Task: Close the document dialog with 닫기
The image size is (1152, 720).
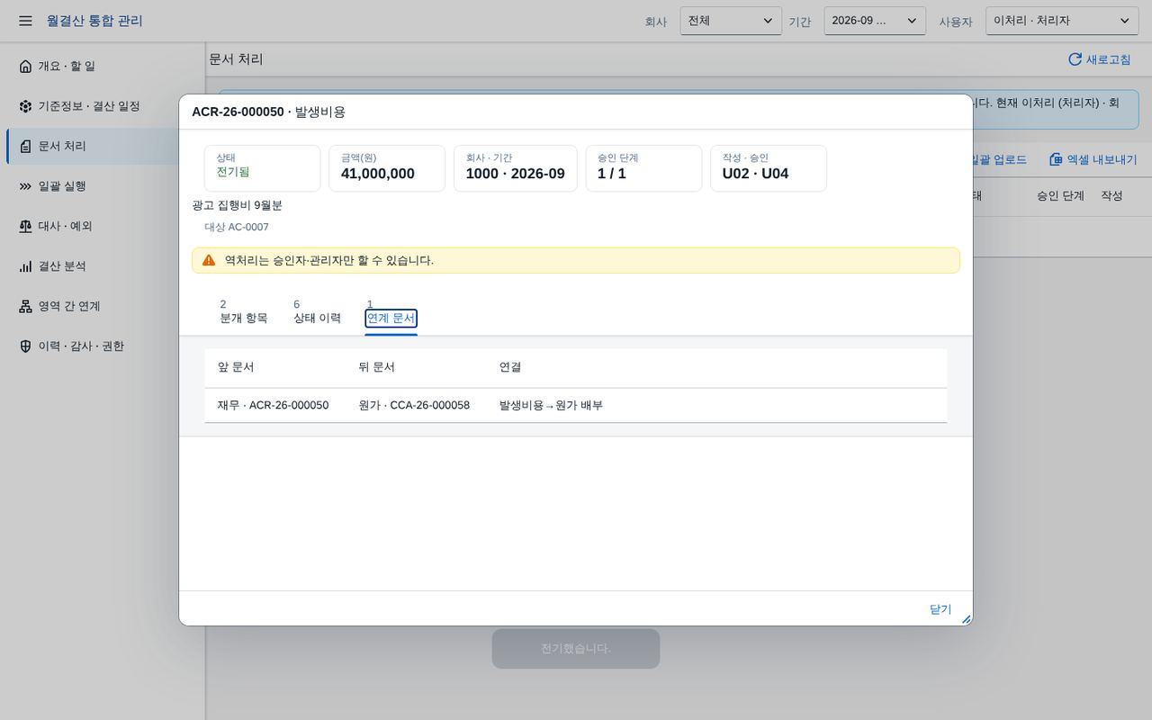Action: click(940, 609)
